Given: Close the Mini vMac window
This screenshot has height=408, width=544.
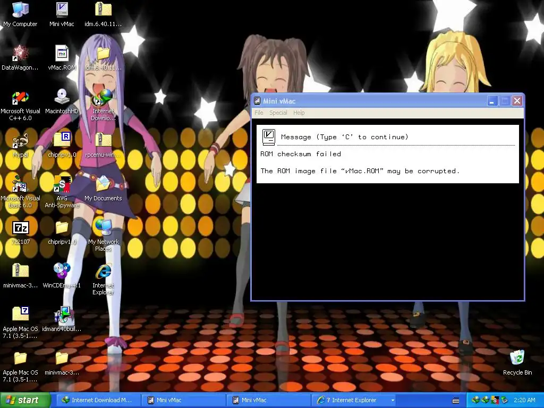Looking at the screenshot, I should coord(517,101).
